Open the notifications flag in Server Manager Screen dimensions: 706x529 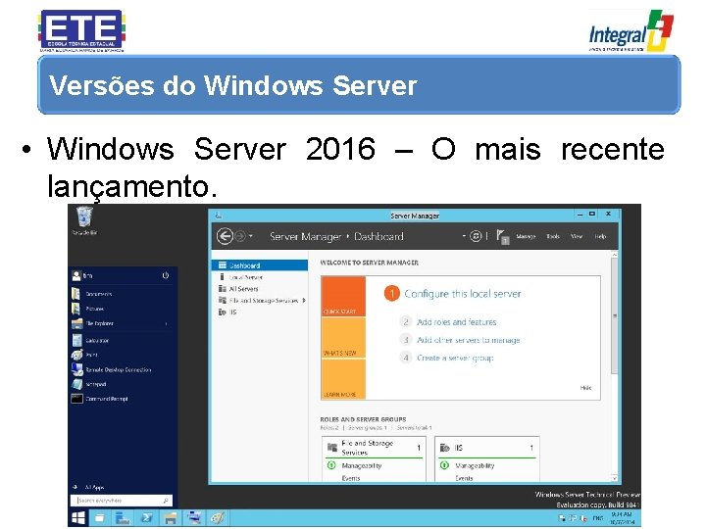click(502, 237)
